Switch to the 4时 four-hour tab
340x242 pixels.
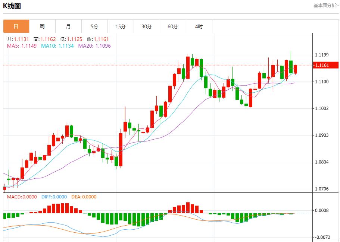coord(199,26)
